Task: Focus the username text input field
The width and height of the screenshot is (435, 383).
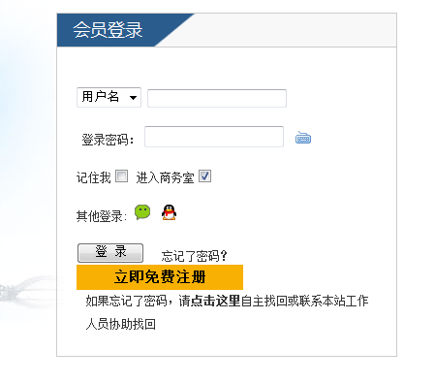Action: [x=217, y=98]
